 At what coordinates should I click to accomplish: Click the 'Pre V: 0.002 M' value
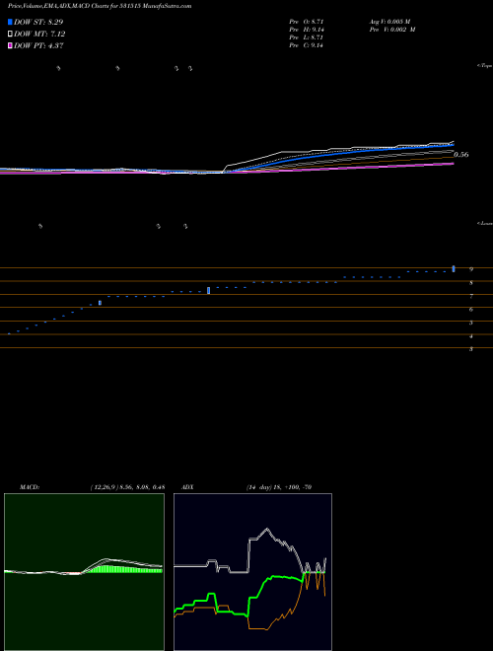[x=392, y=30]
